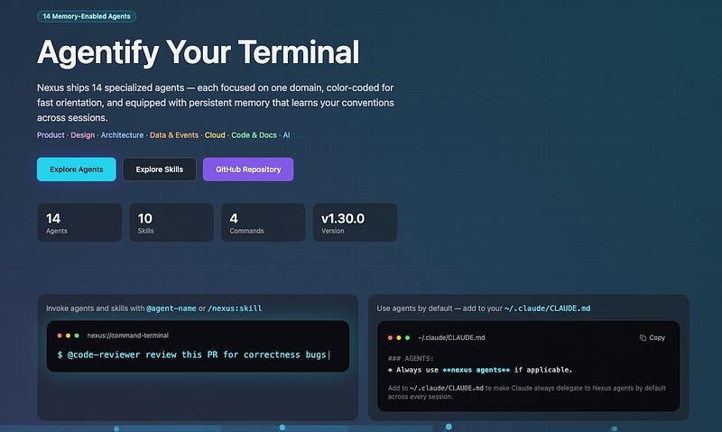Select the Design category label
722x432 pixels.
pyautogui.click(x=82, y=134)
